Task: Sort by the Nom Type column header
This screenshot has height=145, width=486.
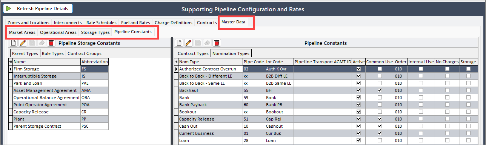Action: (210, 62)
